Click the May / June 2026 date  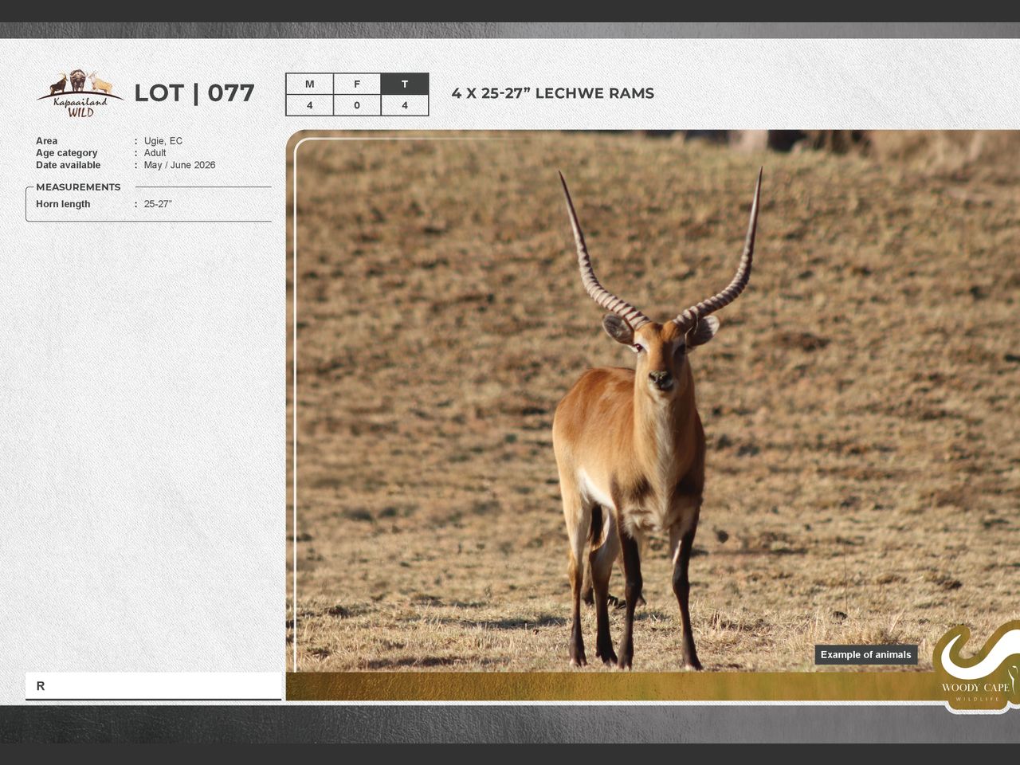coord(179,165)
